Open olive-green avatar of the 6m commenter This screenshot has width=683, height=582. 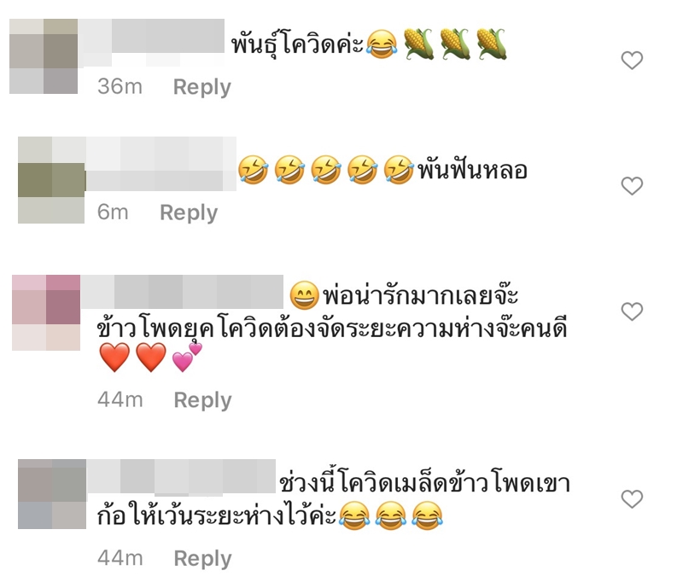(x=51, y=180)
